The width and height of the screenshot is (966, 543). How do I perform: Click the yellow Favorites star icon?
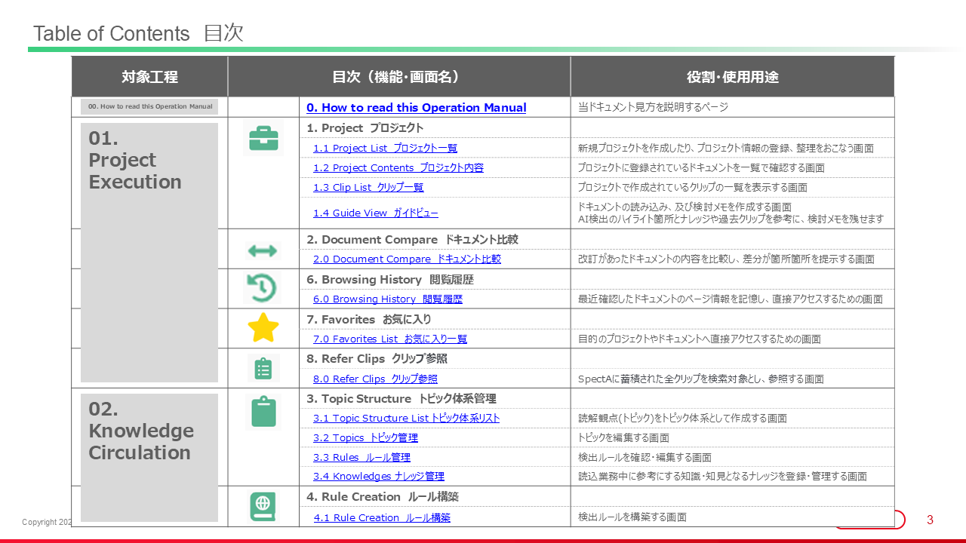tap(263, 328)
